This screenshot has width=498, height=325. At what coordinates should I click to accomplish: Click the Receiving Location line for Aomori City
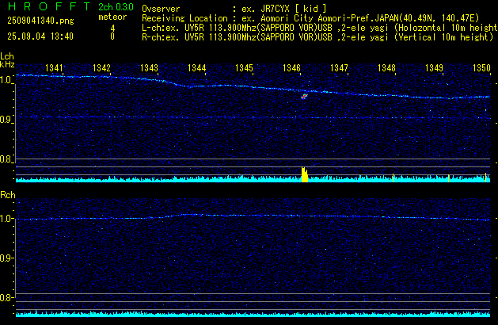coord(310,18)
